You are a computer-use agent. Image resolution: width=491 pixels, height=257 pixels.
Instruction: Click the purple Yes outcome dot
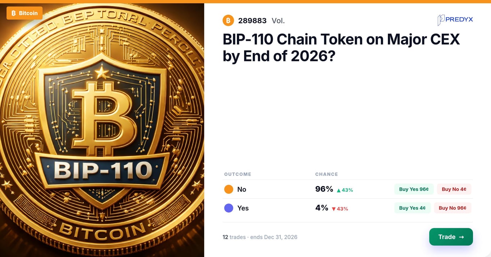[x=229, y=208]
